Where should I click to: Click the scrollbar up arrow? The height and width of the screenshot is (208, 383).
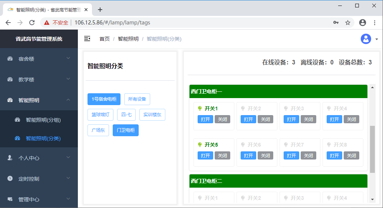pyautogui.click(x=372, y=87)
